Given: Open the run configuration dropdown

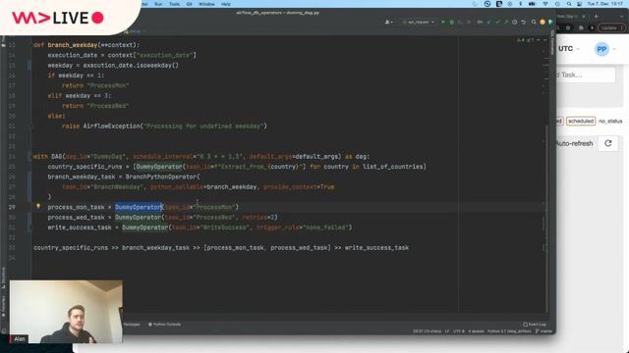Looking at the screenshot, I should tap(419, 22).
